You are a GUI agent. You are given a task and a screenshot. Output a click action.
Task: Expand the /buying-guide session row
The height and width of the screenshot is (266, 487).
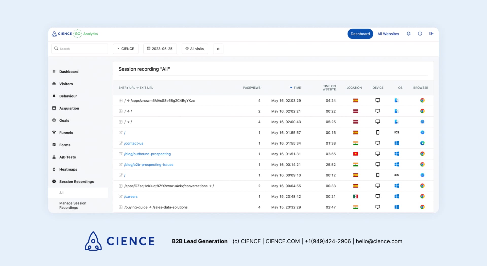click(x=120, y=207)
